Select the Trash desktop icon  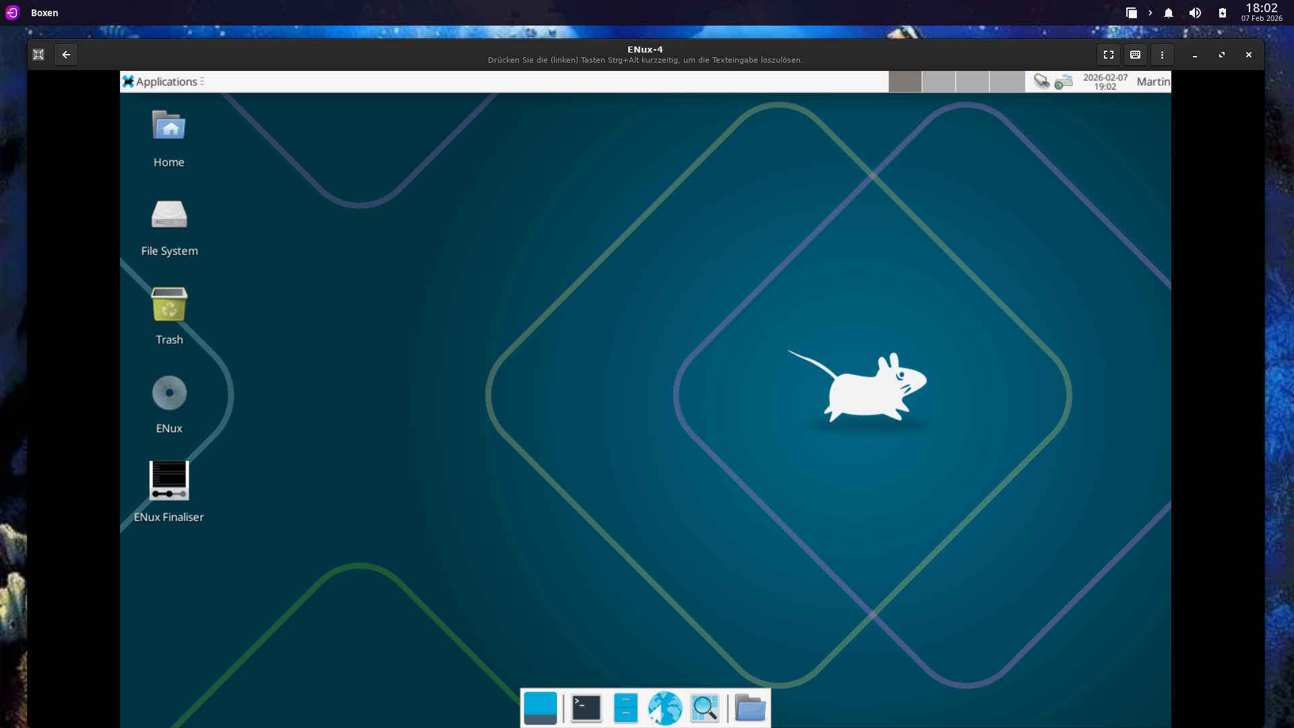point(168,305)
